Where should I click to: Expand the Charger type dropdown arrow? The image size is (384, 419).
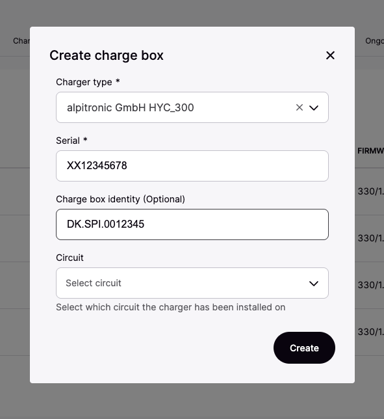(314, 108)
